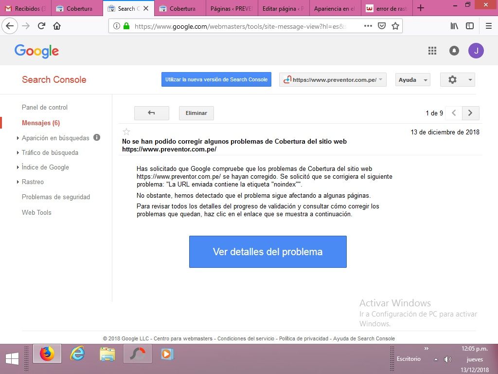498x374 pixels.
Task: Return to message list with back arrow button
Action: [x=152, y=113]
